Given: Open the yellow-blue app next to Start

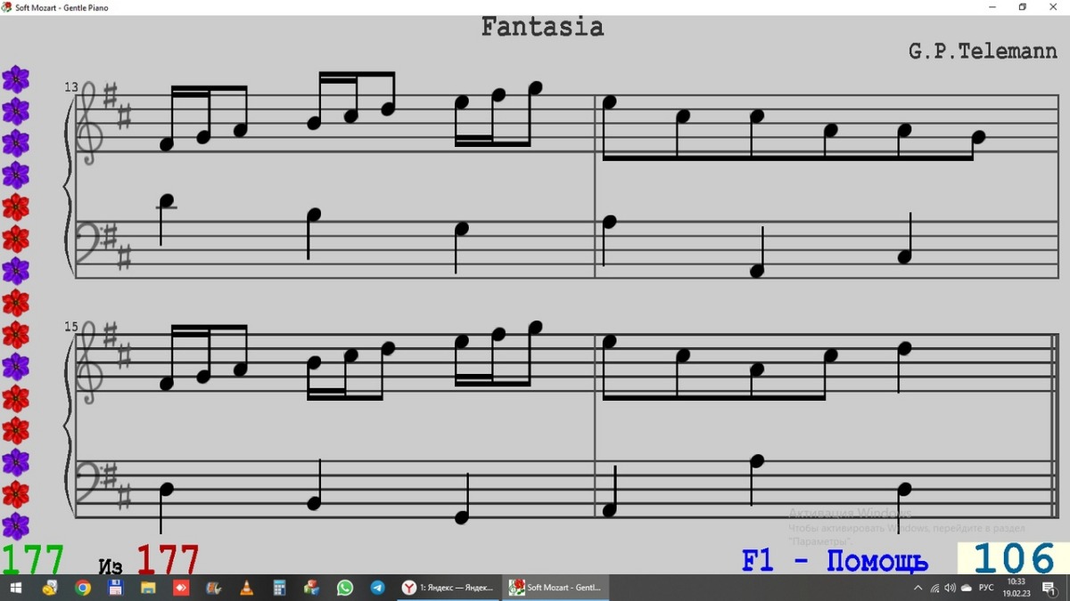Looking at the screenshot, I should point(49,588).
